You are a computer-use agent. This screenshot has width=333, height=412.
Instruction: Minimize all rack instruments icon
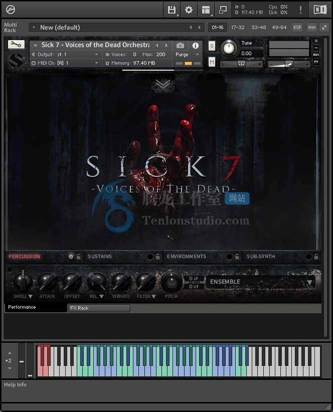[324, 28]
